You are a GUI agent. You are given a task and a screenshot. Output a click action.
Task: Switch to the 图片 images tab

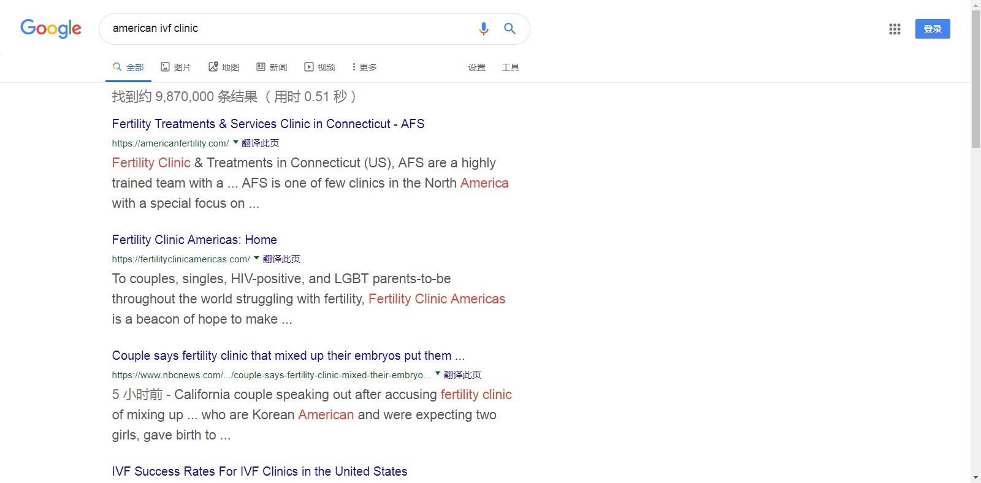tap(176, 67)
